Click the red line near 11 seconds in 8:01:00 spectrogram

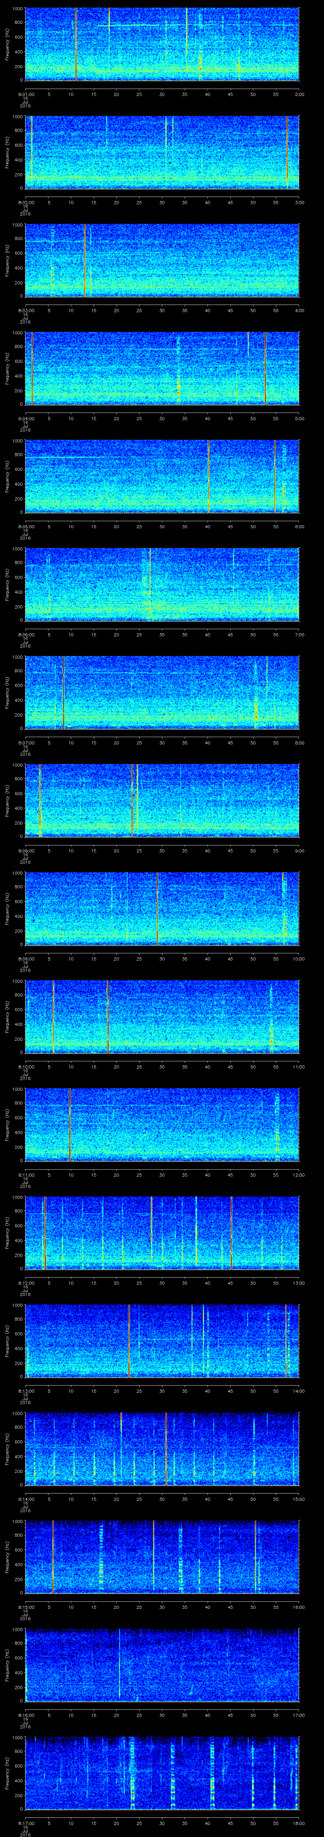(76, 44)
